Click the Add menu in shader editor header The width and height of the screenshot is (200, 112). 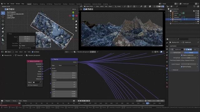coord(25,52)
